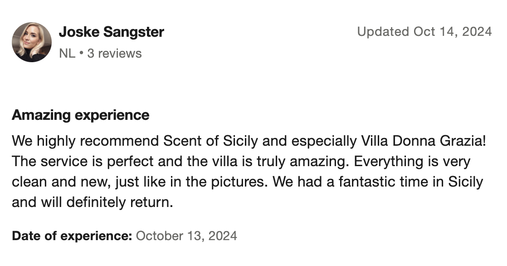The image size is (507, 266).
Task: Open the "Amazing experience" review title
Action: tap(80, 115)
